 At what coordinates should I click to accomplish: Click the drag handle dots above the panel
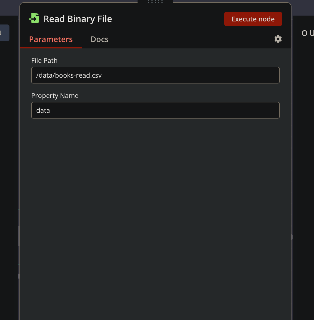click(x=154, y=1)
